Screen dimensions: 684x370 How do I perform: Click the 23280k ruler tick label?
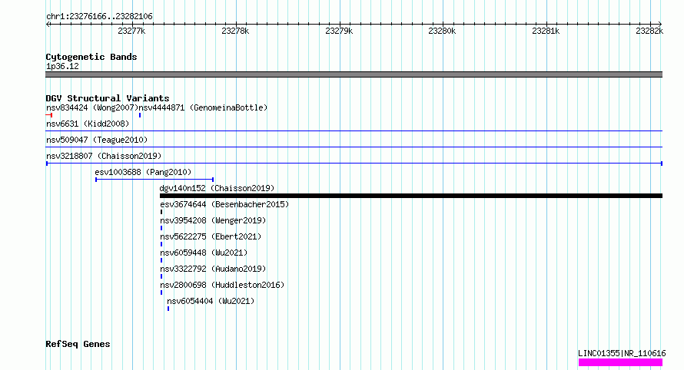[442, 31]
